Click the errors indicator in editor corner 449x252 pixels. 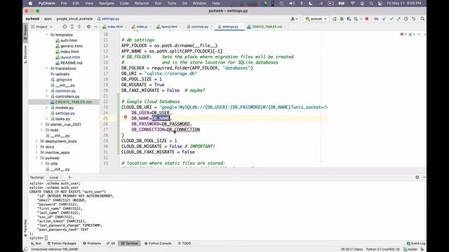pyautogui.click(x=403, y=34)
